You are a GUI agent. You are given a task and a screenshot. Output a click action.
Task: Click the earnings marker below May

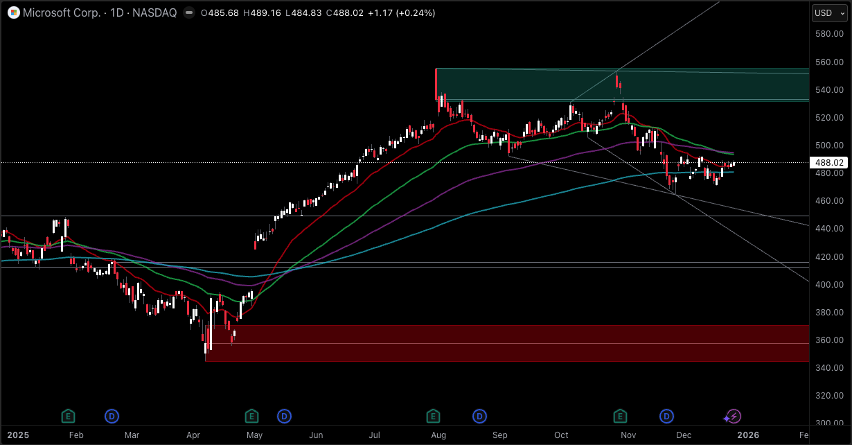(x=252, y=416)
